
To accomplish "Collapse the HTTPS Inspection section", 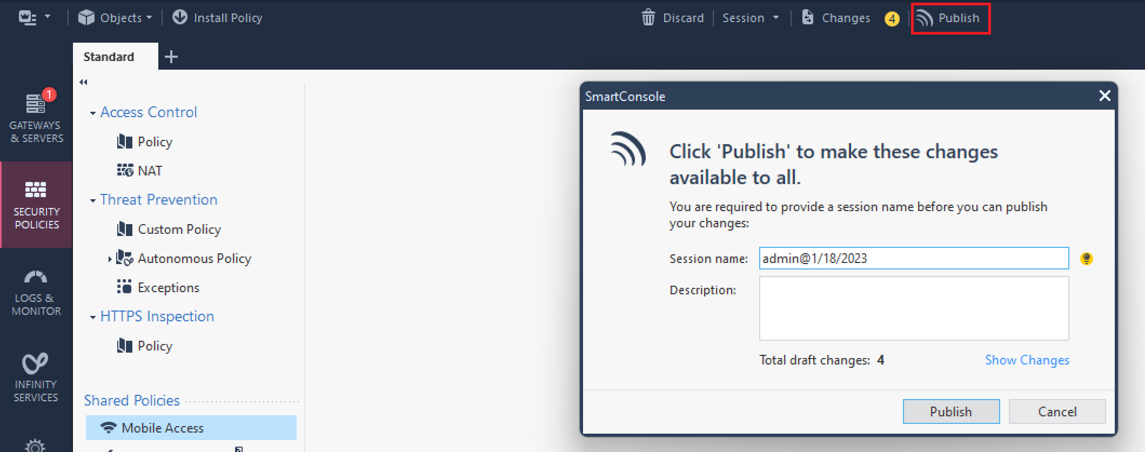I will coord(93,317).
